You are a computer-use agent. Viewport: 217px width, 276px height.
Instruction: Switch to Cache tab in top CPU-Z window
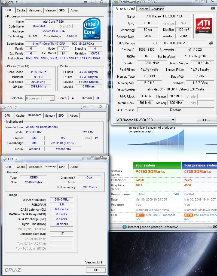coord(21,10)
